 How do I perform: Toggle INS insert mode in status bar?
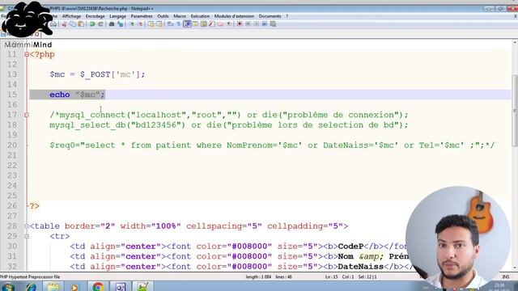tap(505, 276)
